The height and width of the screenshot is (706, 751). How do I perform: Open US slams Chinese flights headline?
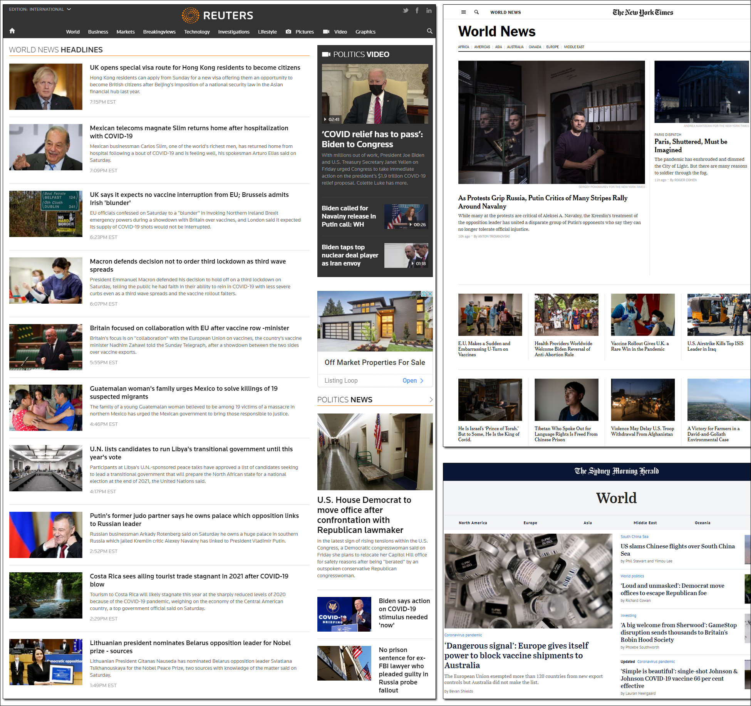click(x=677, y=550)
